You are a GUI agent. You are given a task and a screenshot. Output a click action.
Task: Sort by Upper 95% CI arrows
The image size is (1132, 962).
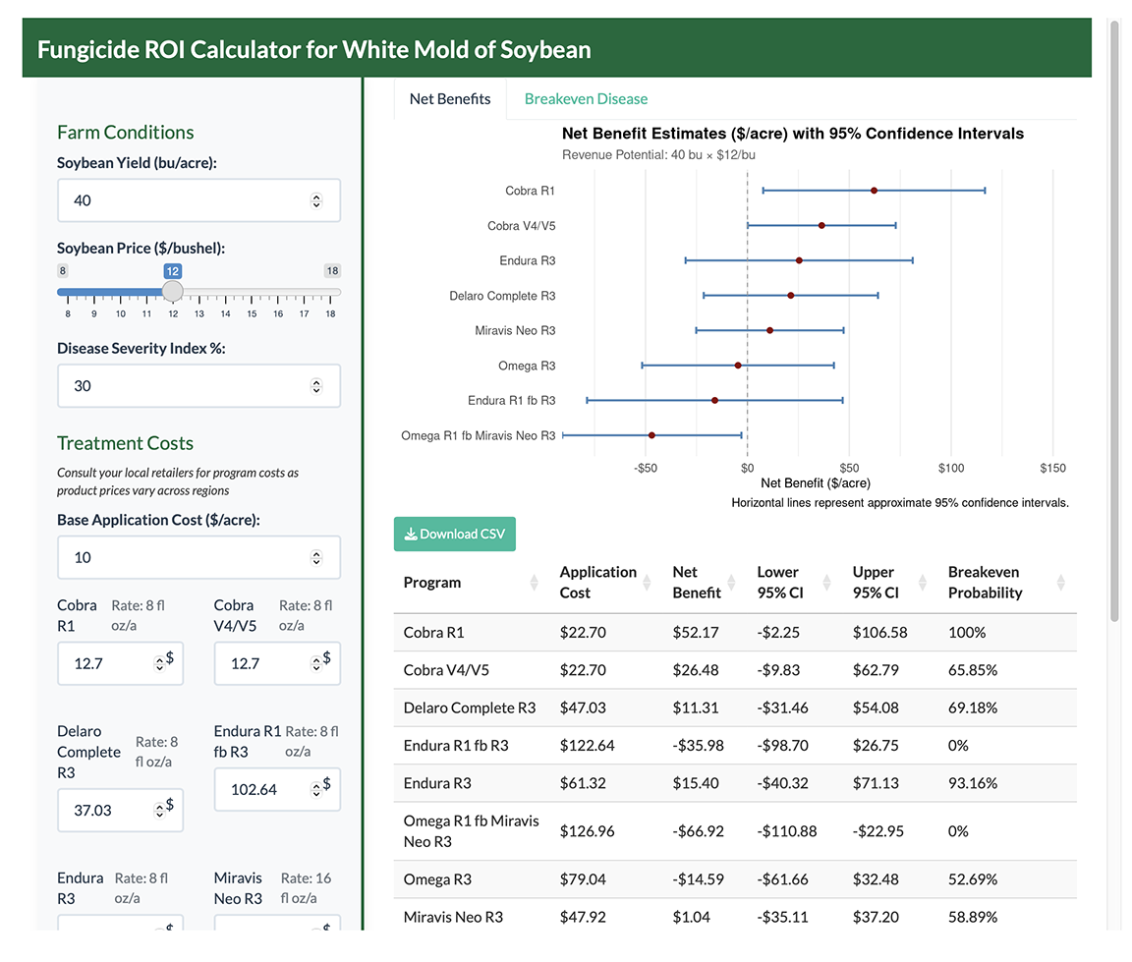922,583
